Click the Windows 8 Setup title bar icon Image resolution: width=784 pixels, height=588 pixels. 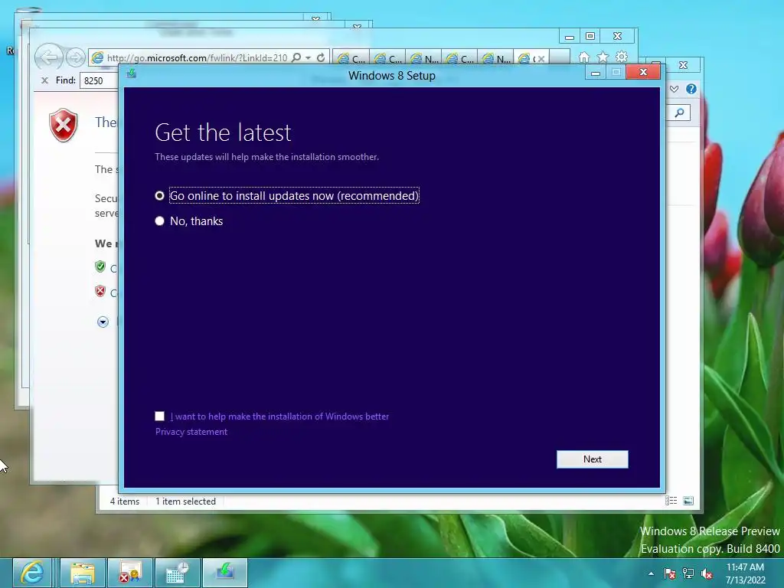(132, 73)
